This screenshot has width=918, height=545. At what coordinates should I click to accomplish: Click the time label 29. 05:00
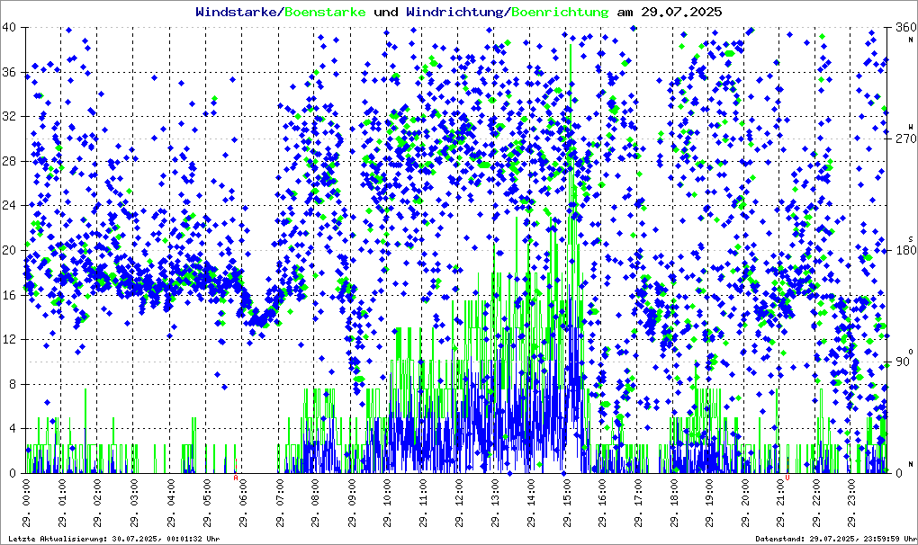click(207, 504)
